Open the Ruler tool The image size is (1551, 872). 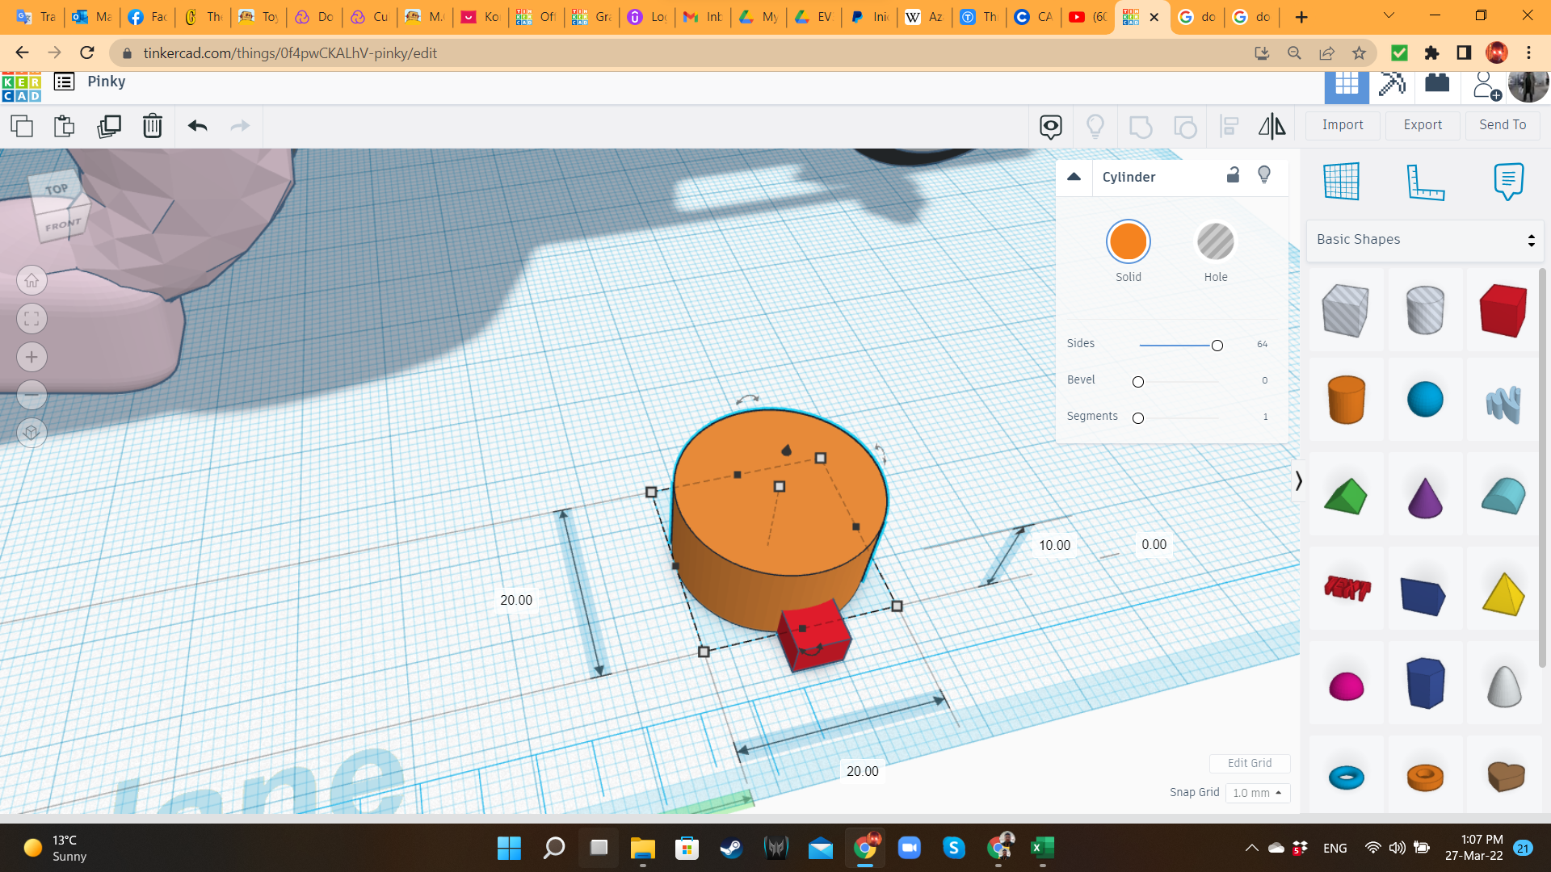pyautogui.click(x=1425, y=181)
